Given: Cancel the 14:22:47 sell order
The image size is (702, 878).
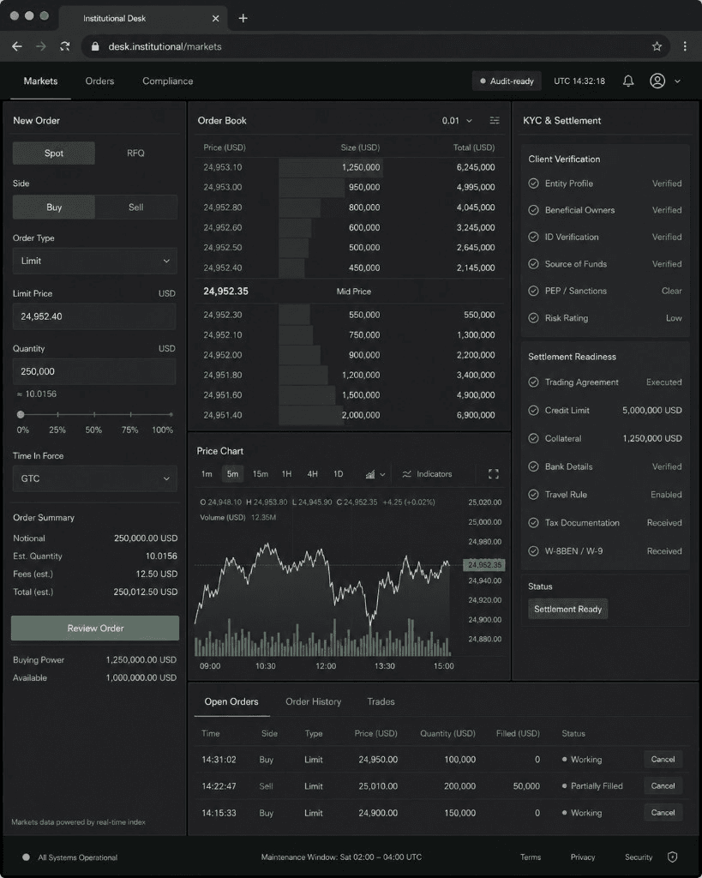Looking at the screenshot, I should (663, 785).
